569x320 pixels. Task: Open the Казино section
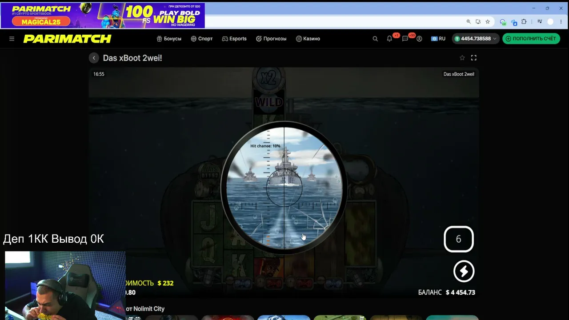(x=308, y=39)
